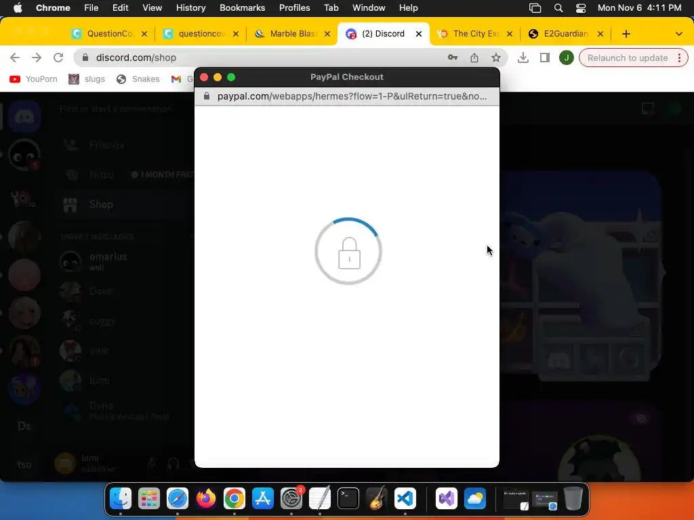Image resolution: width=694 pixels, height=520 pixels.
Task: Bookmark this page with the star
Action: coord(495,58)
